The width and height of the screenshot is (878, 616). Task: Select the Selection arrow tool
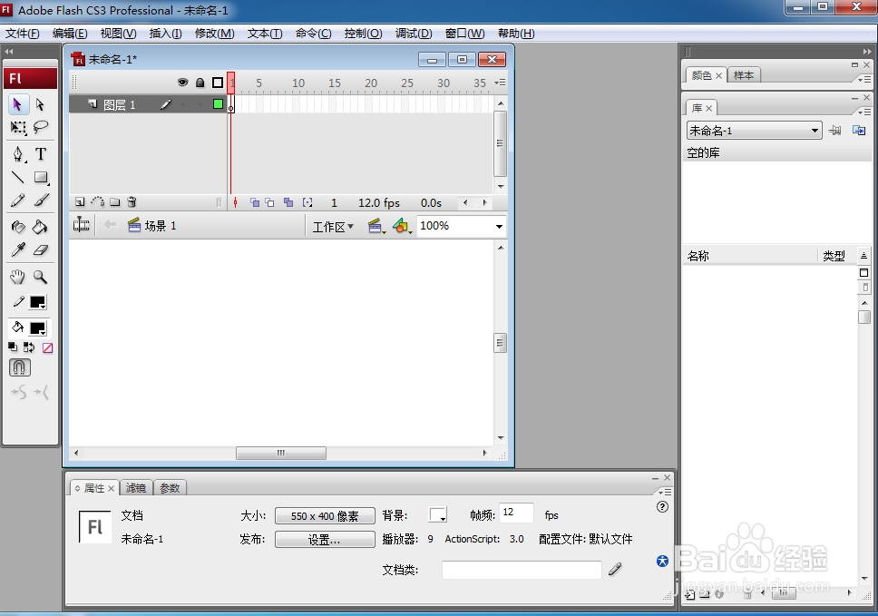tap(18, 104)
